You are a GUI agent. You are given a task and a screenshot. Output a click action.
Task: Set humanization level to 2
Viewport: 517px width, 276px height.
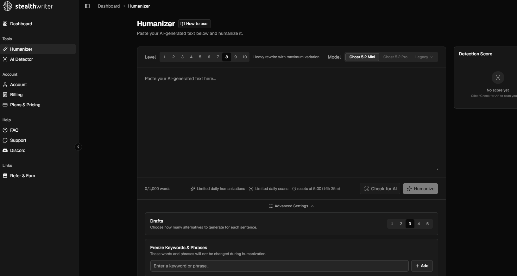(x=173, y=57)
